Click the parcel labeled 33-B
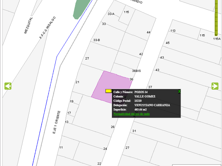 [x=97, y=40]
